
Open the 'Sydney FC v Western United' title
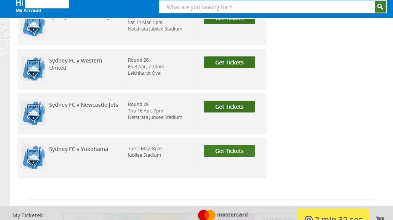tap(76, 64)
